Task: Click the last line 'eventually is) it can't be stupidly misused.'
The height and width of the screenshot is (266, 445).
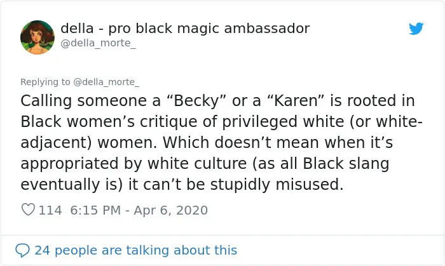Action: click(182, 184)
